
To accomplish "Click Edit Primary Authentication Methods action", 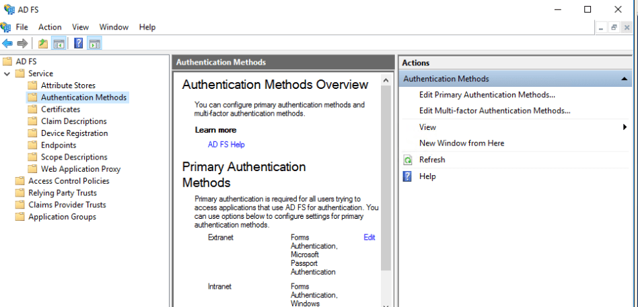I will tap(487, 95).
